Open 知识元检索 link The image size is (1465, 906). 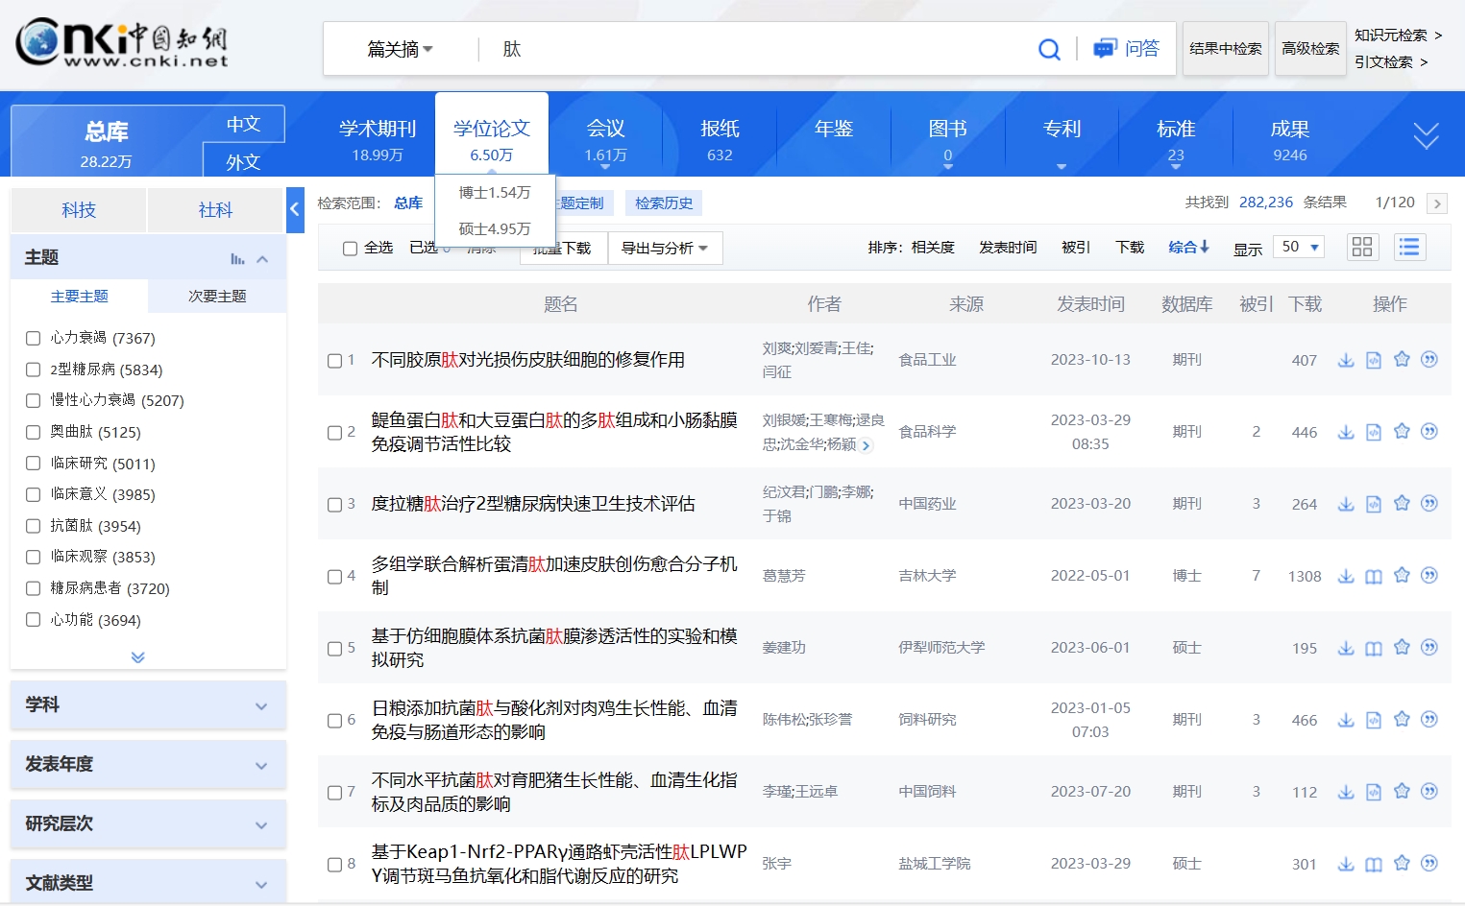[x=1398, y=36]
